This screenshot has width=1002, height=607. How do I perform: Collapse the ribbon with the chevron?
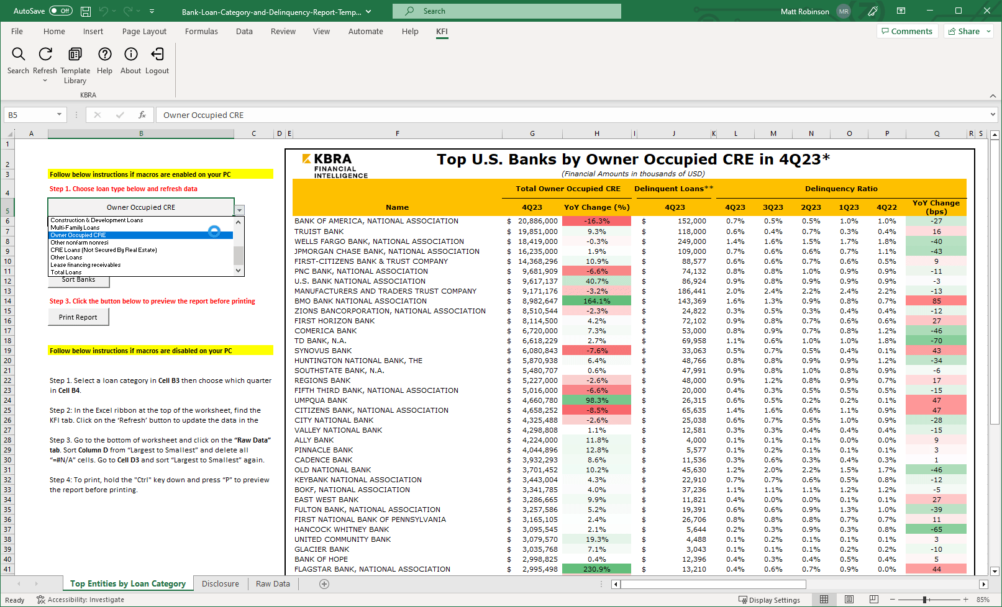[993, 96]
